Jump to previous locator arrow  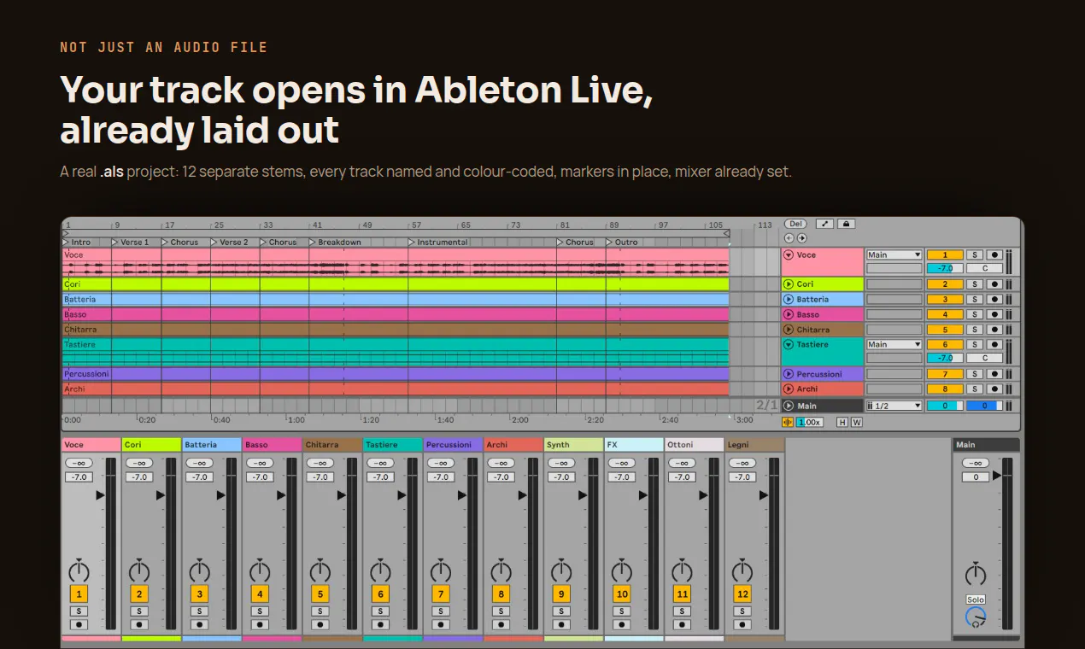789,238
